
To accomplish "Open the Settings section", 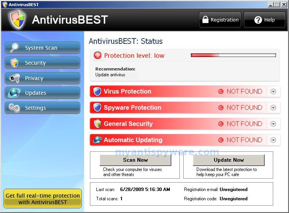I will (x=42, y=108).
